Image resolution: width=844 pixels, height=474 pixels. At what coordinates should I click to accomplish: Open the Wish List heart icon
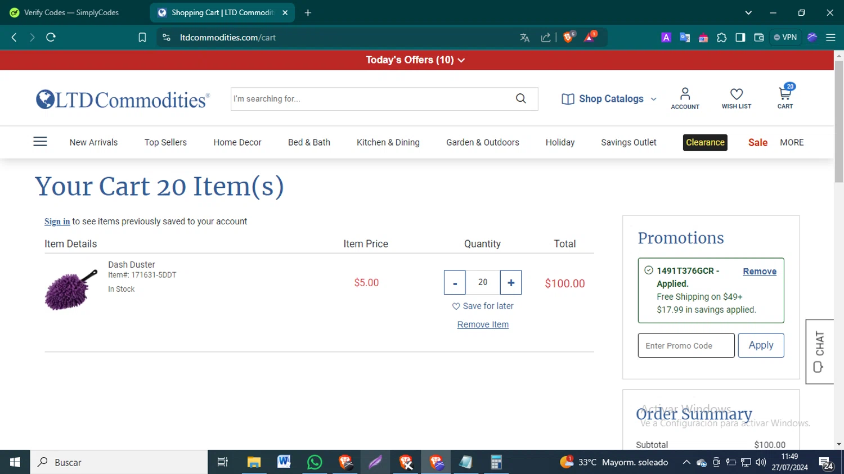[x=736, y=98]
